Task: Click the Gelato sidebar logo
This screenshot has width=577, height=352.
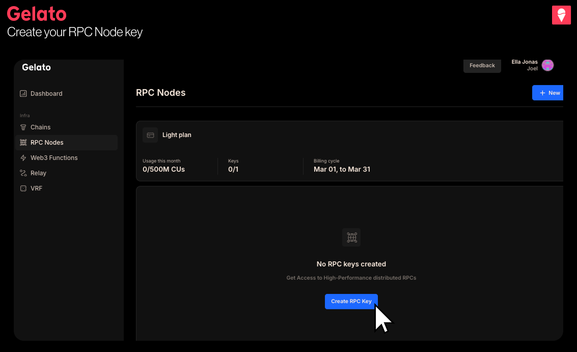Action: [x=37, y=67]
